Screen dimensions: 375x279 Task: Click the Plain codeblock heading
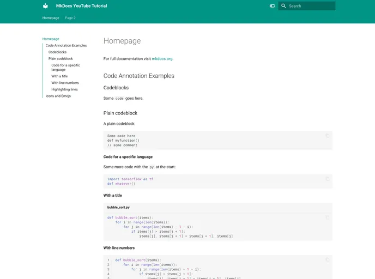[120, 113]
